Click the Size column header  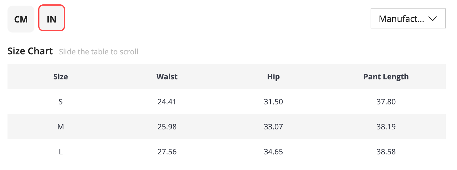pyautogui.click(x=61, y=77)
